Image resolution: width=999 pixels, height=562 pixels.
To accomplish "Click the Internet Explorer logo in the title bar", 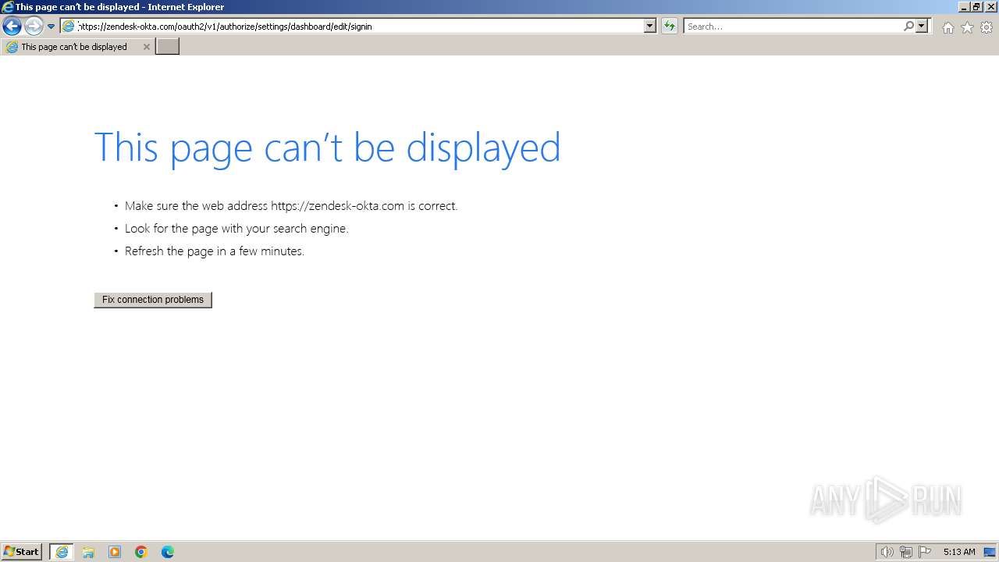I will pyautogui.click(x=8, y=7).
